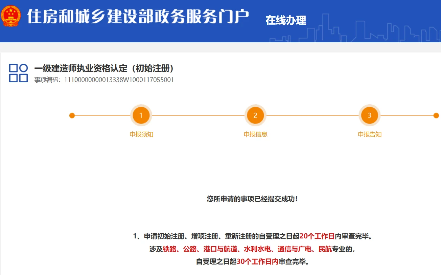The height and width of the screenshot is (275, 441).
Task: Click the orange dot at the progress line's left end
Action: tap(72, 115)
